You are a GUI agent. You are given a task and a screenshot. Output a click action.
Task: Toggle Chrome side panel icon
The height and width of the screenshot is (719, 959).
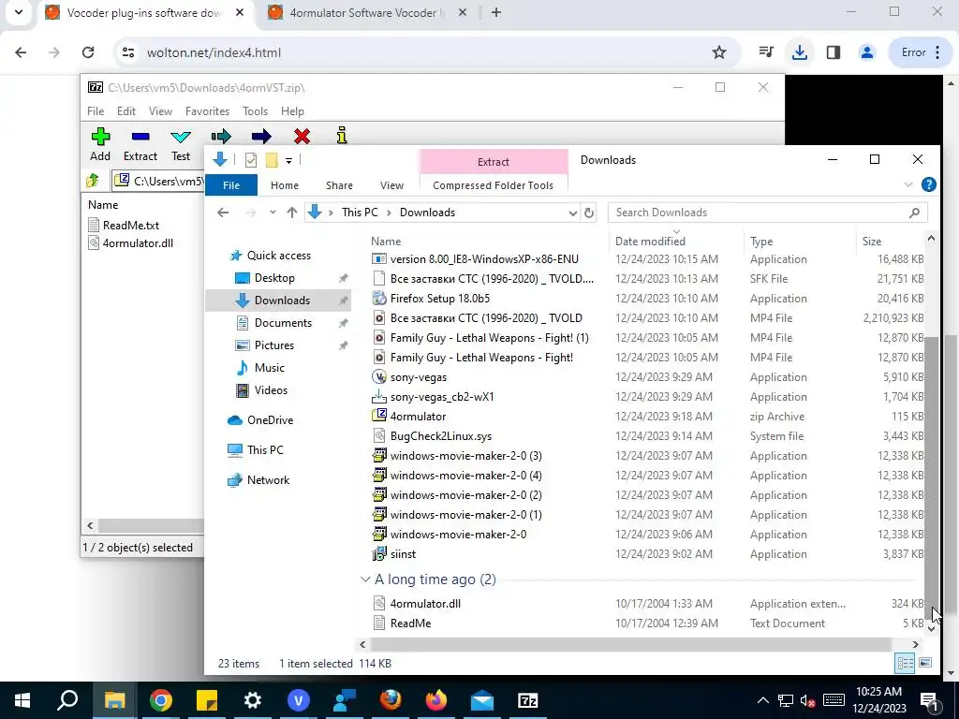coord(833,52)
